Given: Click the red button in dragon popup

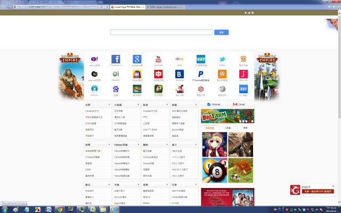Looking at the screenshot, I should point(318,192).
